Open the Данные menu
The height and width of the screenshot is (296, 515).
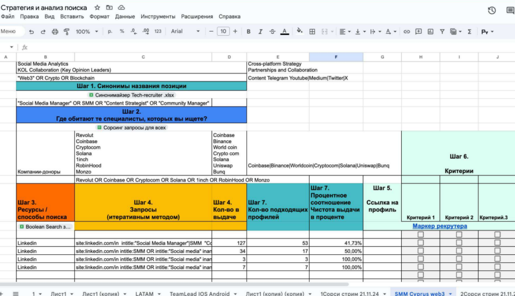(x=125, y=17)
